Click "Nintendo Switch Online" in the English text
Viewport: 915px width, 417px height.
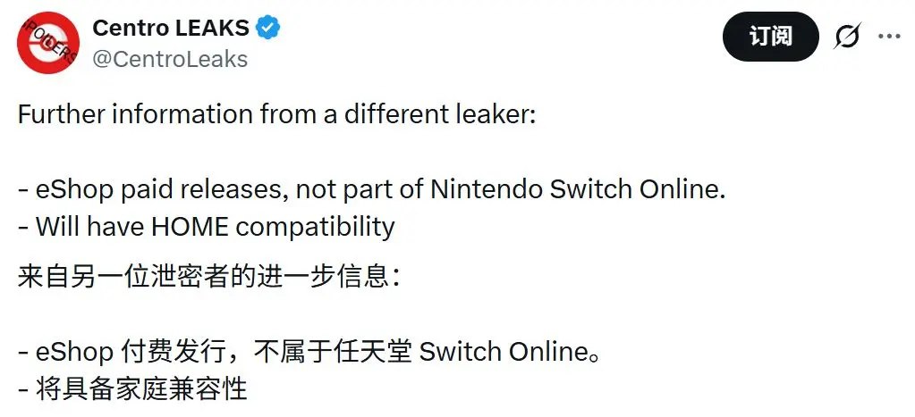coord(577,189)
